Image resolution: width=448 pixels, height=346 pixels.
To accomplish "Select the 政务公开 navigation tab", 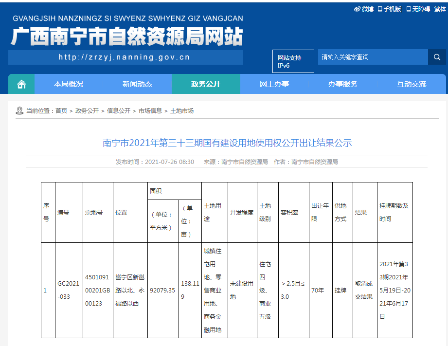I will 206,84.
